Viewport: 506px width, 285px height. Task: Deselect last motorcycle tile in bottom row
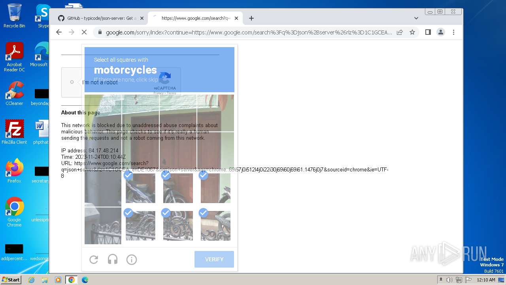tap(215, 226)
